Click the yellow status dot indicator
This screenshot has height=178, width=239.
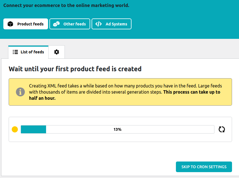coord(15,129)
